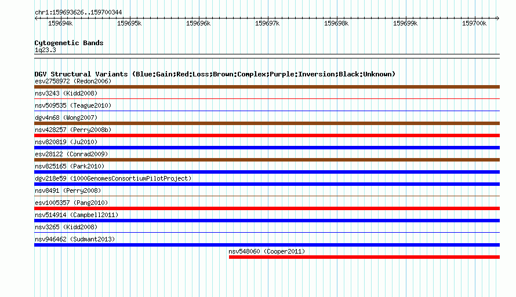
Task: Open the nsv514914 (Campbell2011) variant label
Action: [x=77, y=215]
